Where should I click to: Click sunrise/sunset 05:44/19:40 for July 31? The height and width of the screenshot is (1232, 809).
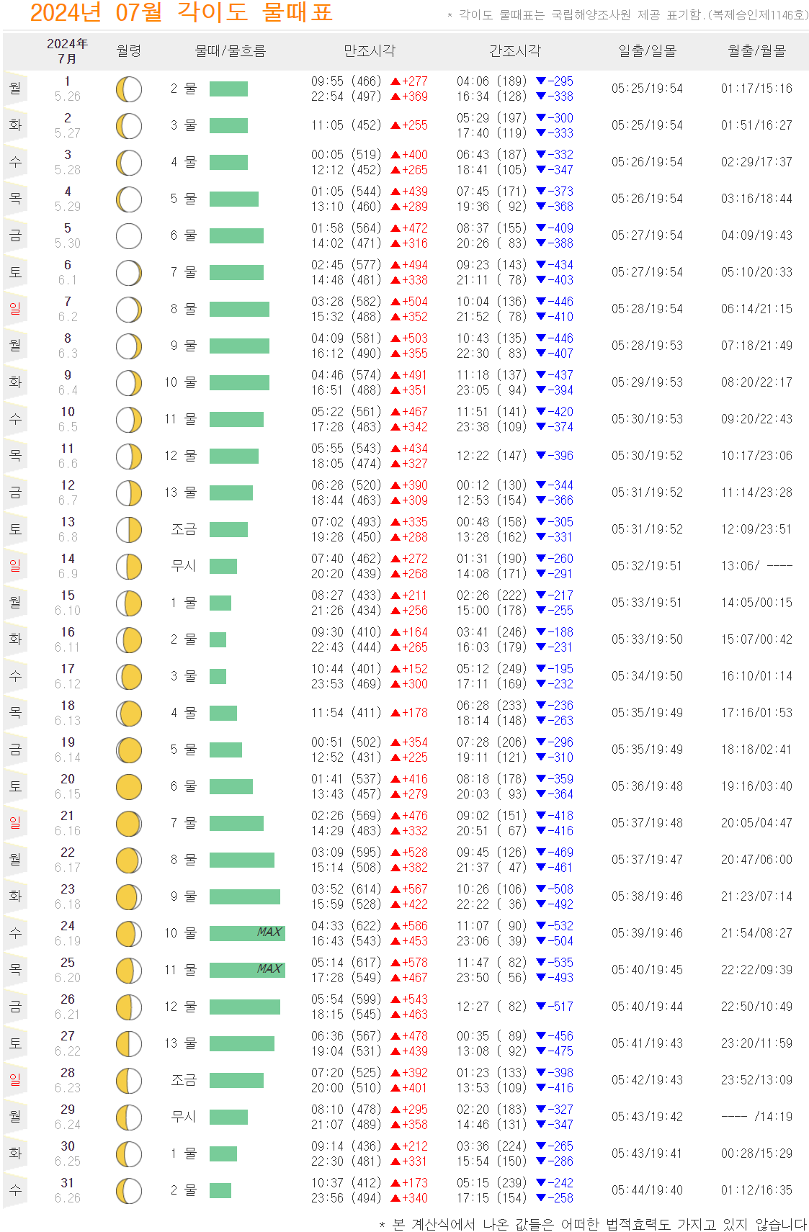(x=648, y=1190)
